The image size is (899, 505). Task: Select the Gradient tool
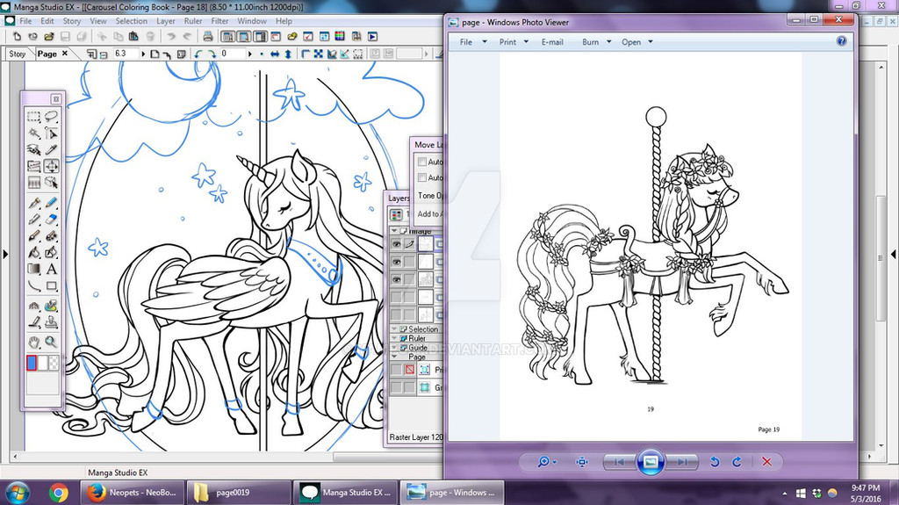click(x=34, y=269)
